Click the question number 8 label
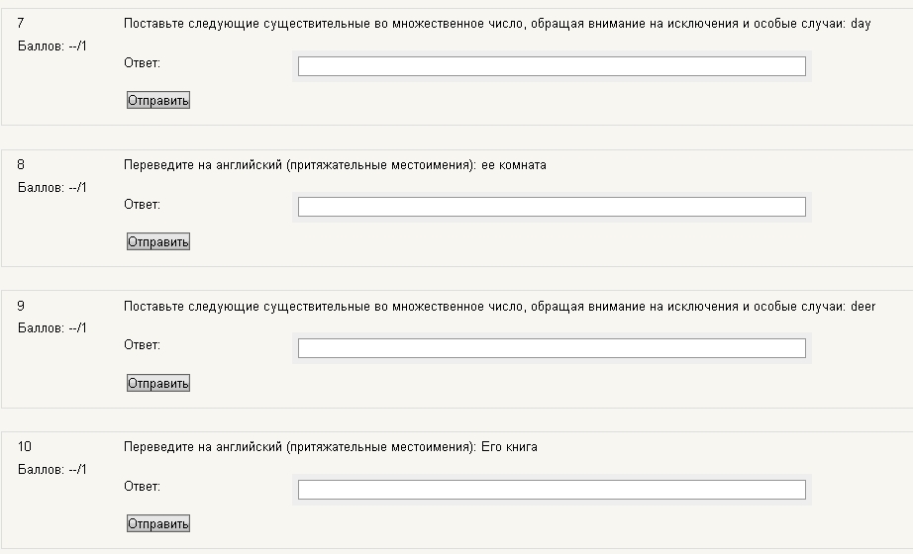The image size is (913, 554). point(21,164)
